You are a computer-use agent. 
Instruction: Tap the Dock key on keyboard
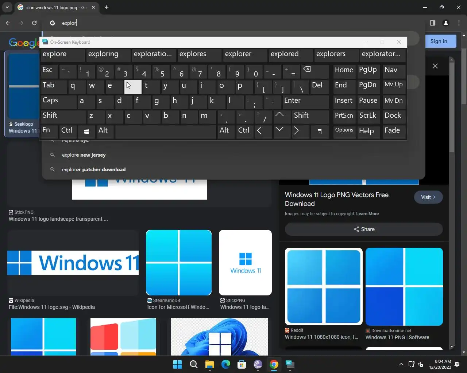(x=394, y=117)
